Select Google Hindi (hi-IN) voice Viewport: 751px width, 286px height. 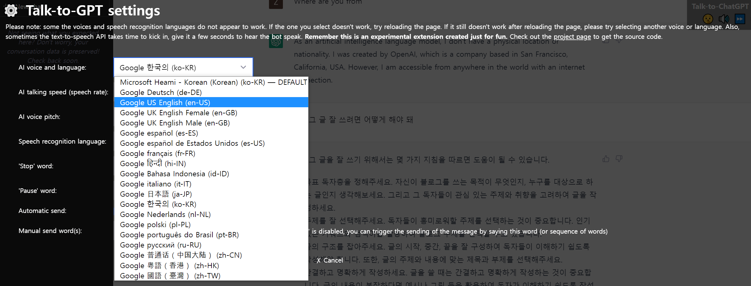(x=211, y=164)
